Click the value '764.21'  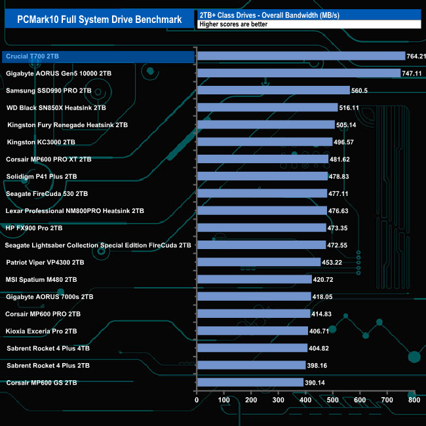(x=416, y=56)
